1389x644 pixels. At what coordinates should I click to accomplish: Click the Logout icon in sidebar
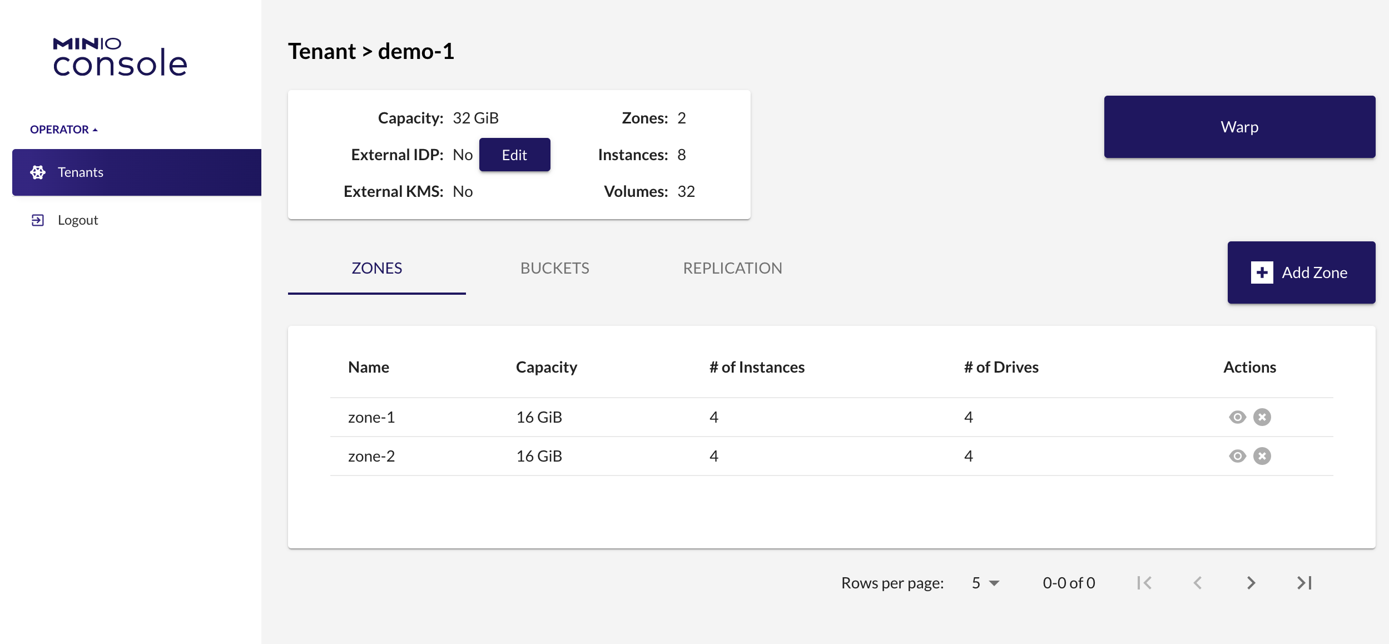pos(38,220)
